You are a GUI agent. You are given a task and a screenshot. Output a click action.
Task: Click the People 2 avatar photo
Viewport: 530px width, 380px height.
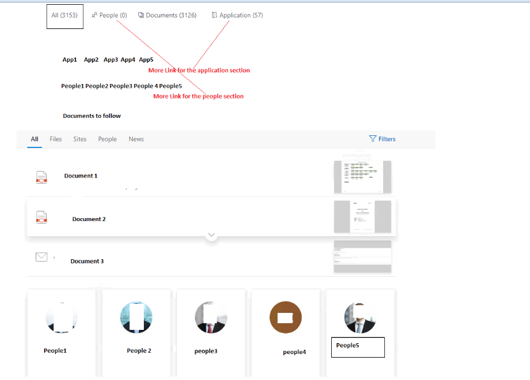point(136,317)
